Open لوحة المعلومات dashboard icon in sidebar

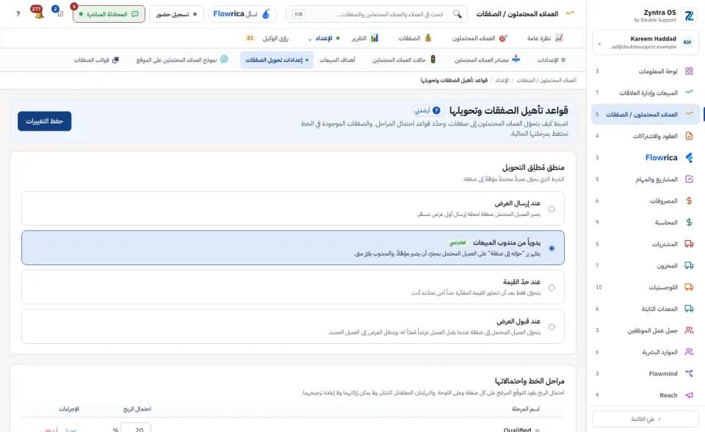tap(689, 71)
